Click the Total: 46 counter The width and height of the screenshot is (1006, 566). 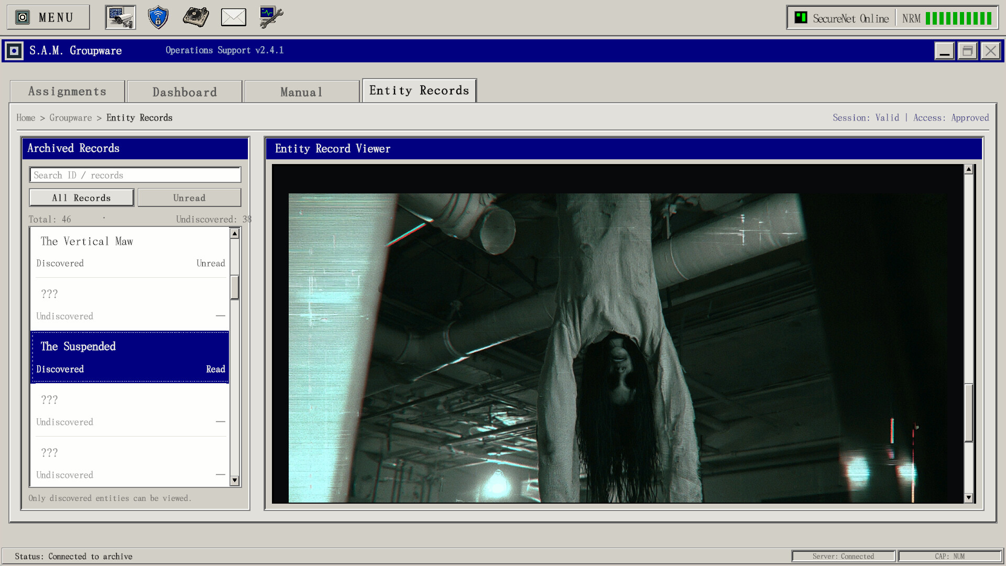50,220
